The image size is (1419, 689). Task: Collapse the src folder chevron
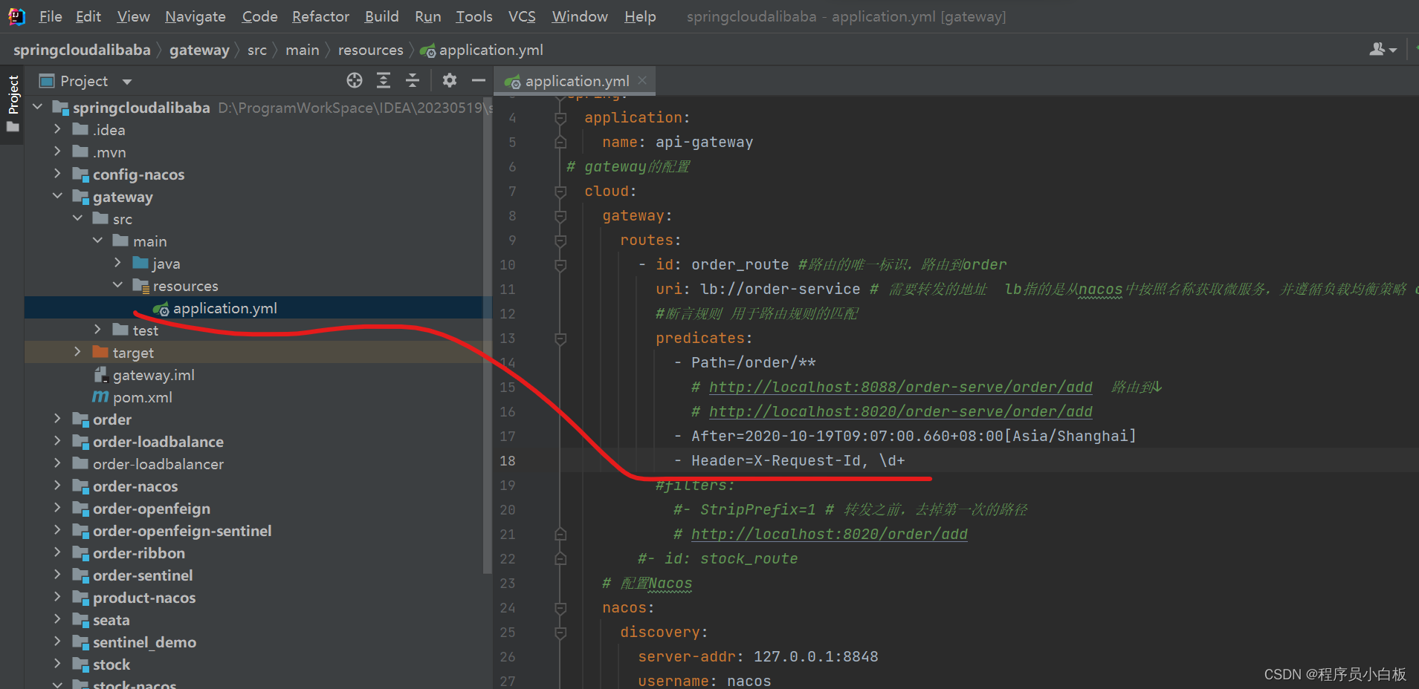(77, 219)
